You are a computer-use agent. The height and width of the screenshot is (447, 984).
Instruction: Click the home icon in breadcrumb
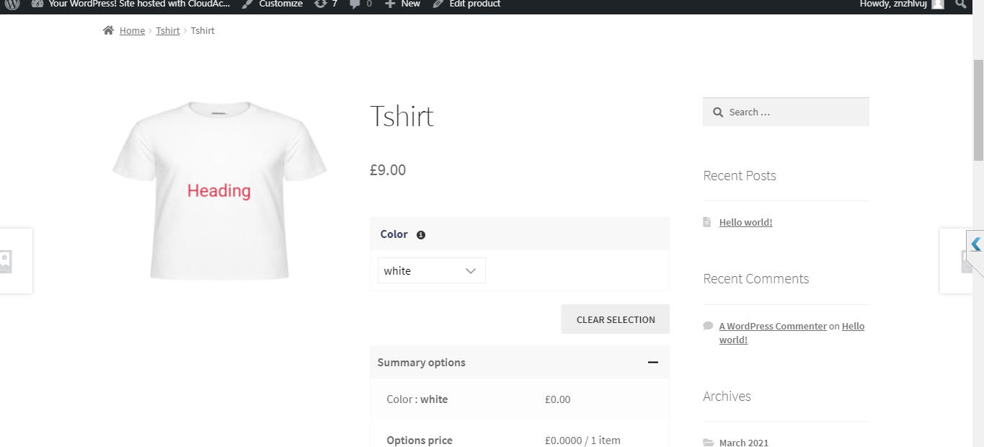pyautogui.click(x=108, y=30)
